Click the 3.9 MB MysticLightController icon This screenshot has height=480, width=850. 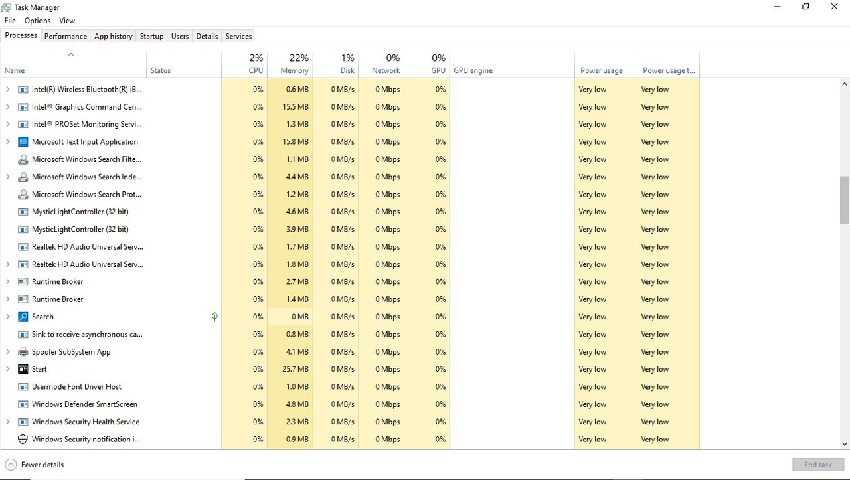(x=23, y=229)
